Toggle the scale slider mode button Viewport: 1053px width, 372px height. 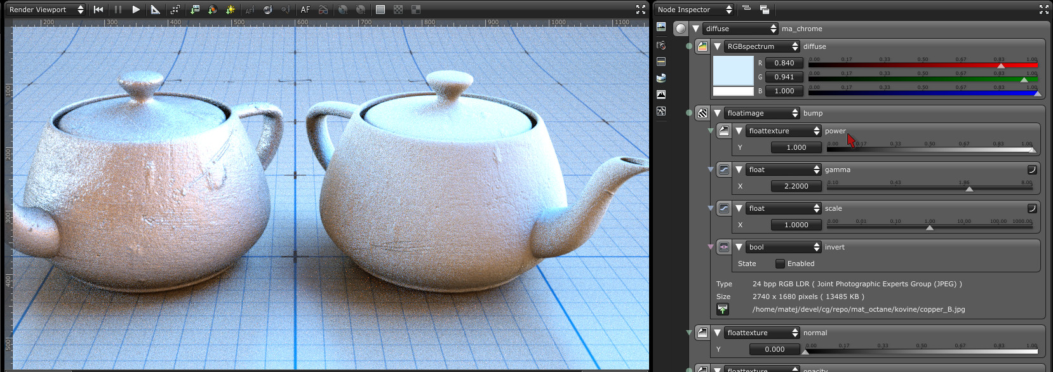(x=1032, y=208)
